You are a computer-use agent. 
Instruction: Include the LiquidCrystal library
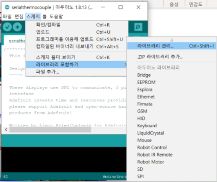tap(172, 133)
